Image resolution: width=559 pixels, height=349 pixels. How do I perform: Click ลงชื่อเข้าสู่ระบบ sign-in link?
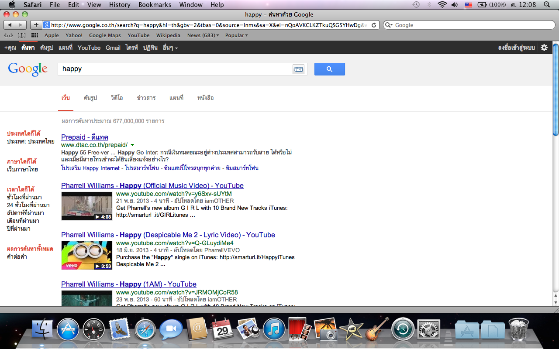click(x=517, y=48)
